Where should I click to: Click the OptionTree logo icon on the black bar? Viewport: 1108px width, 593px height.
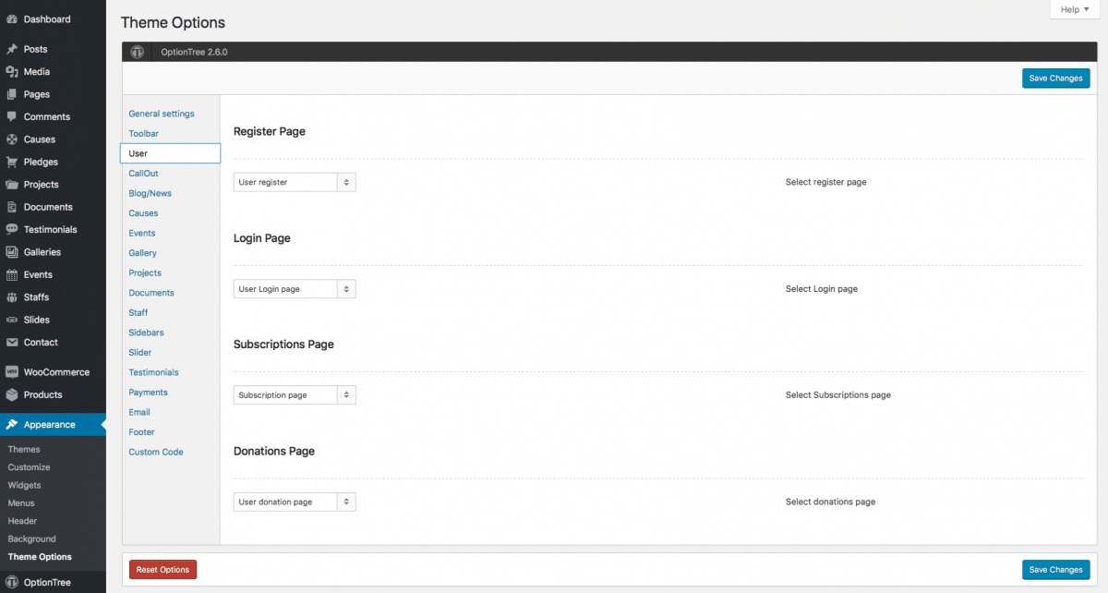(137, 51)
